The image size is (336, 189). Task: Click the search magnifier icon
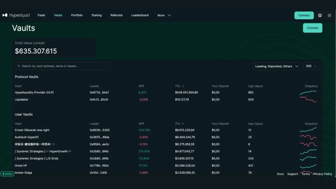point(19,66)
